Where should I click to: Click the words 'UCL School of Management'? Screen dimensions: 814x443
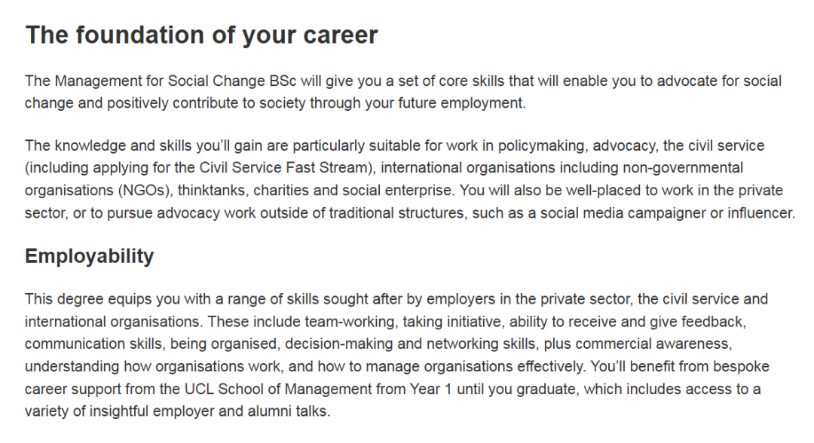[x=278, y=389]
